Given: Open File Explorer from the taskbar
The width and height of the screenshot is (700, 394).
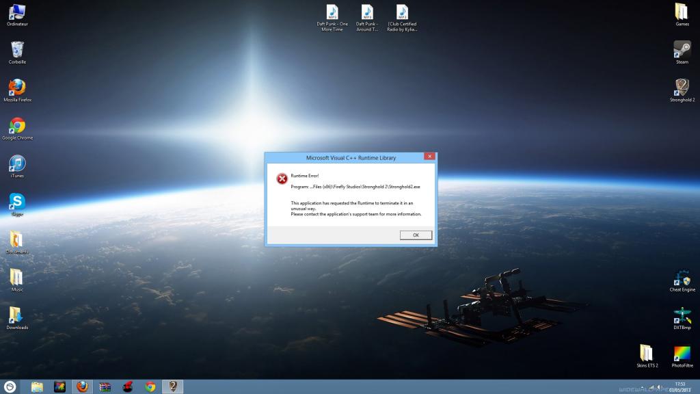Looking at the screenshot, I should [x=37, y=387].
